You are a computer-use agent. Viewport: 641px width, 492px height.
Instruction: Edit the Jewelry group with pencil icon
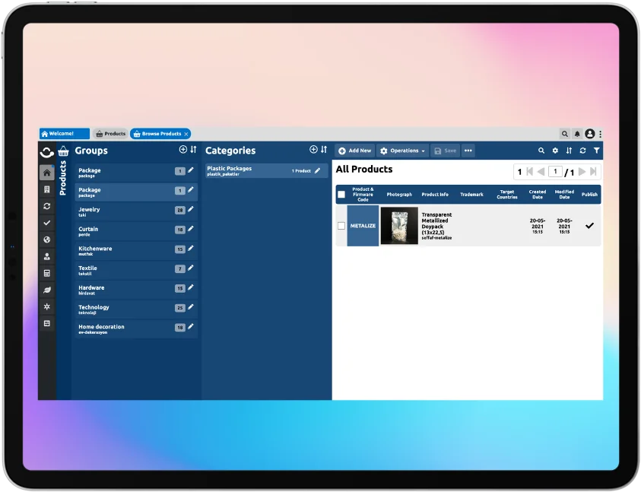coord(191,209)
